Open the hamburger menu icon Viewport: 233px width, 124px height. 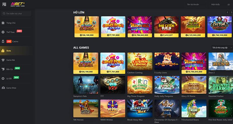coord(4,4)
